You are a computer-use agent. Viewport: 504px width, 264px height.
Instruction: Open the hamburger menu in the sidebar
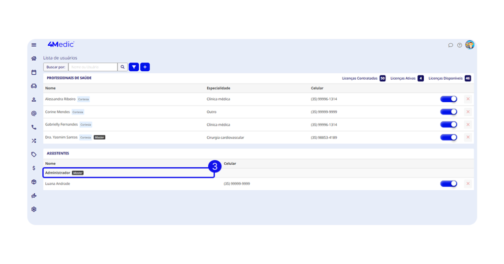click(34, 45)
